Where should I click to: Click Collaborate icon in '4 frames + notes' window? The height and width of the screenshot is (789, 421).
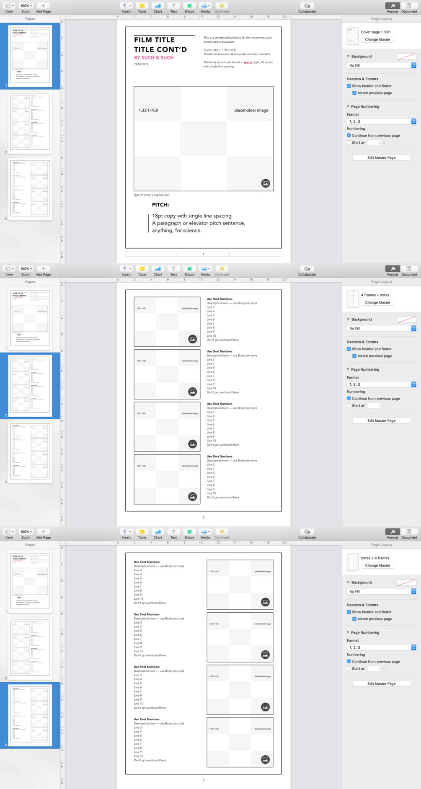tap(307, 269)
